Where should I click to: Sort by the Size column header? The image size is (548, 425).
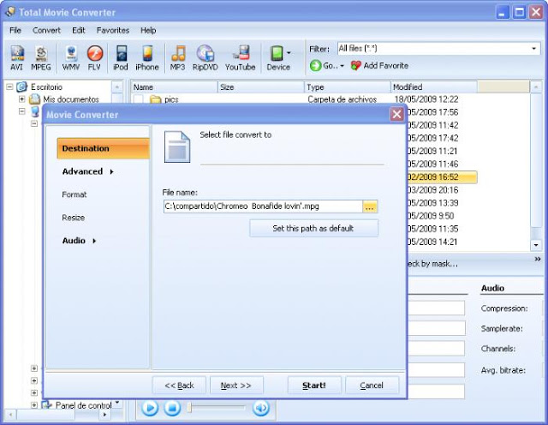point(260,87)
